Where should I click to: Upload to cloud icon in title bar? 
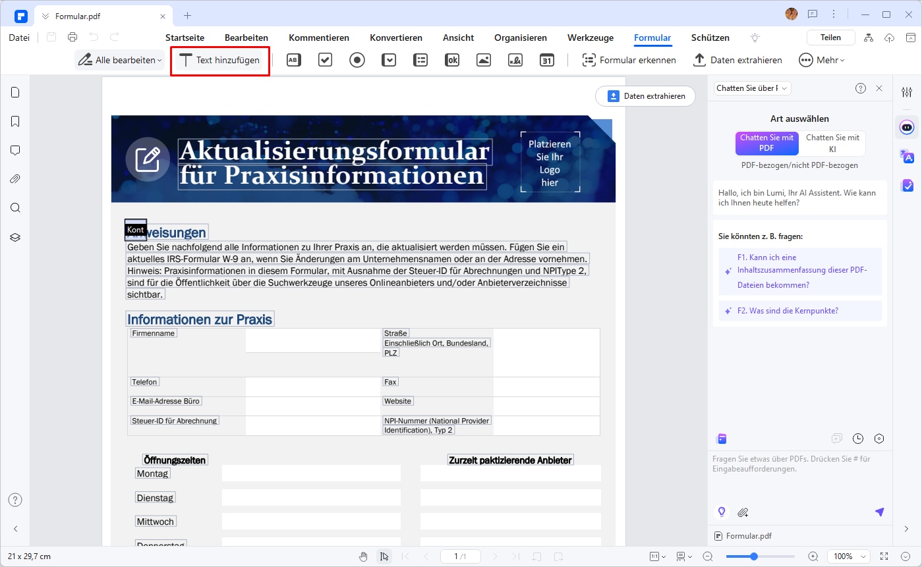(x=890, y=38)
